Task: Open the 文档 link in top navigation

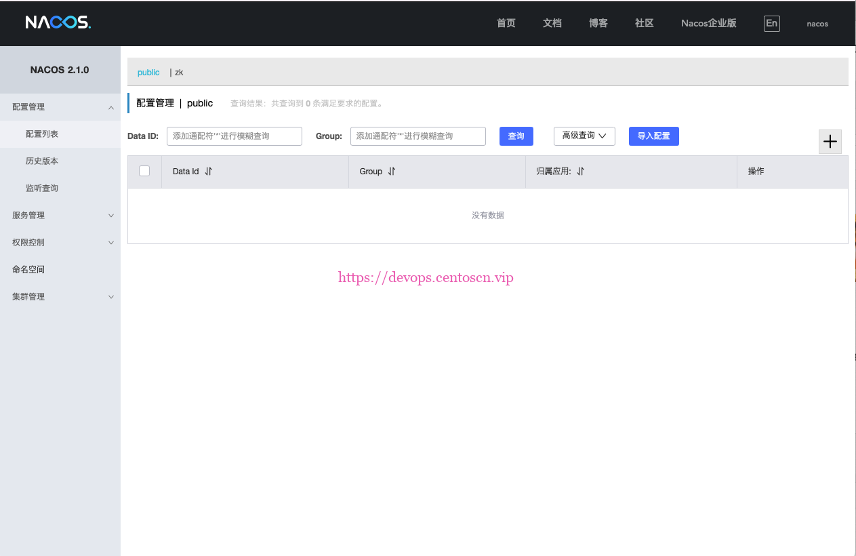Action: pos(552,23)
